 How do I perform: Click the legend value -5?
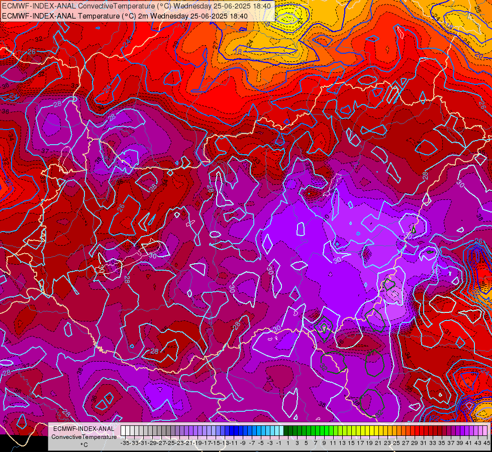point(261,443)
